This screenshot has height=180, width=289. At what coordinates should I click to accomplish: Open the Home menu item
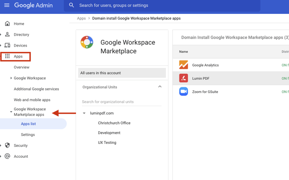19,24
